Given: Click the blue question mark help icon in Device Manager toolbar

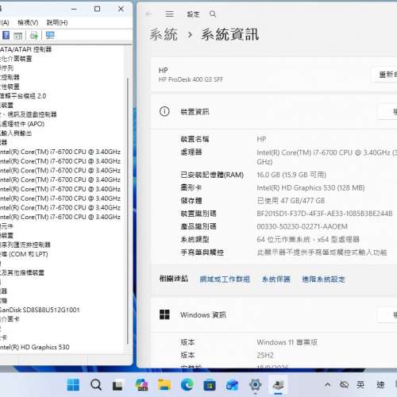Looking at the screenshot, I should (x=6, y=35).
